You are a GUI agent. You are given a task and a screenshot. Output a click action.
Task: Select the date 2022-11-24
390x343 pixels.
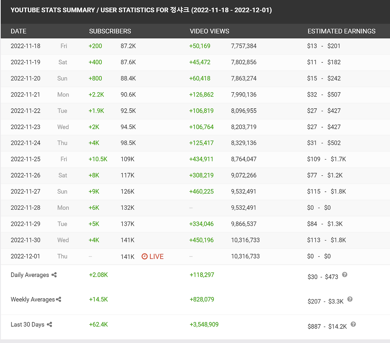(x=26, y=143)
